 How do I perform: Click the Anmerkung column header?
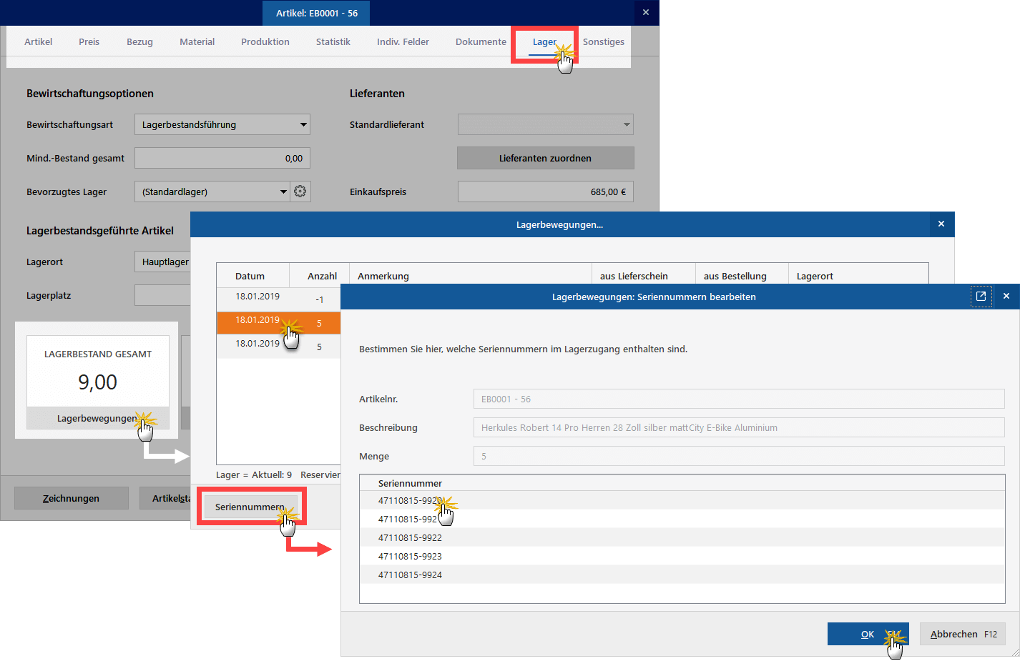pyautogui.click(x=470, y=275)
